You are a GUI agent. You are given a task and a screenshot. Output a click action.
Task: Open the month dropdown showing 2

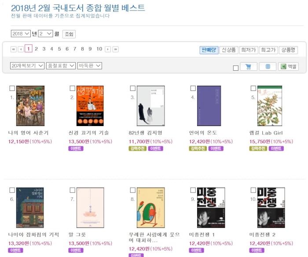45,33
